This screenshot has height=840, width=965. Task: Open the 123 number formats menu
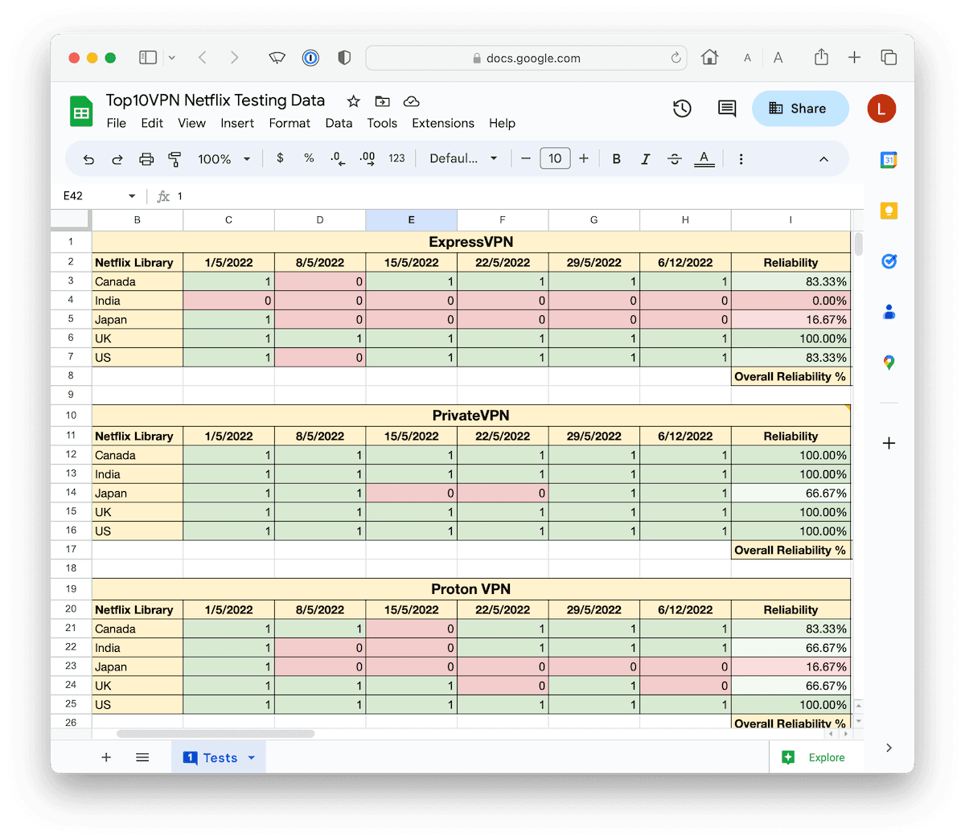pos(396,158)
